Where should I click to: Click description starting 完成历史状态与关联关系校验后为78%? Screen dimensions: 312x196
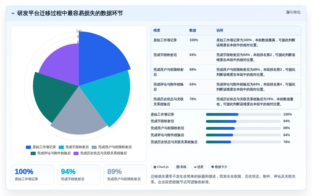[255, 102]
